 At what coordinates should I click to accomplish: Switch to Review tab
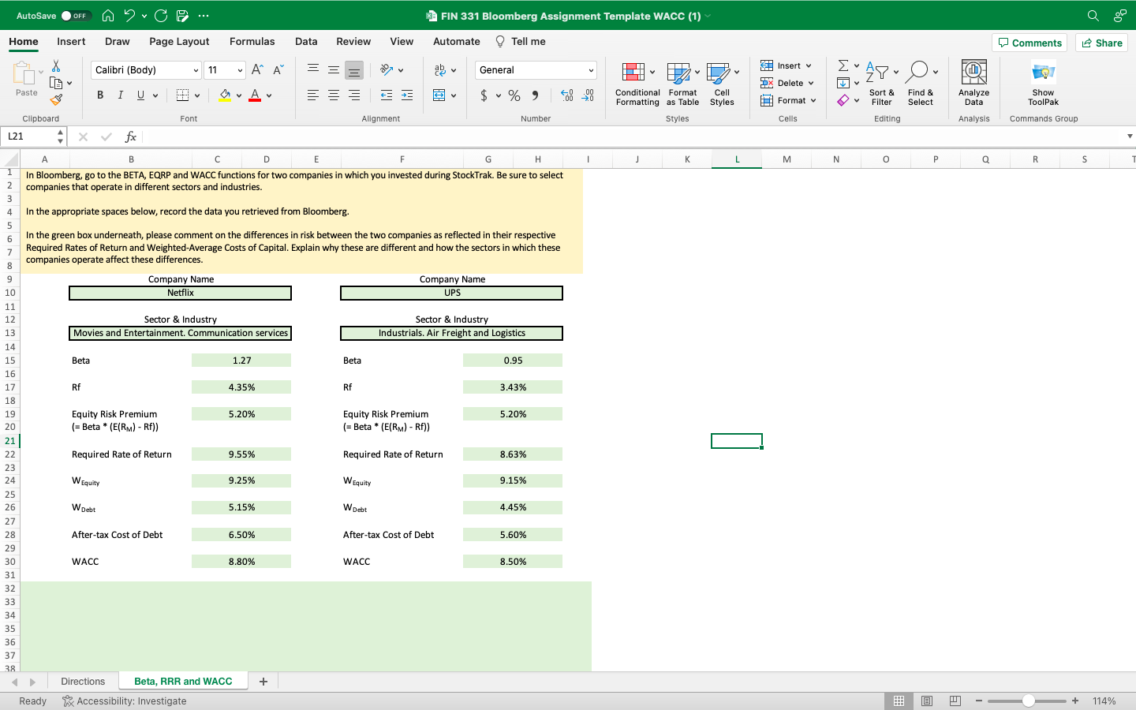click(x=353, y=42)
